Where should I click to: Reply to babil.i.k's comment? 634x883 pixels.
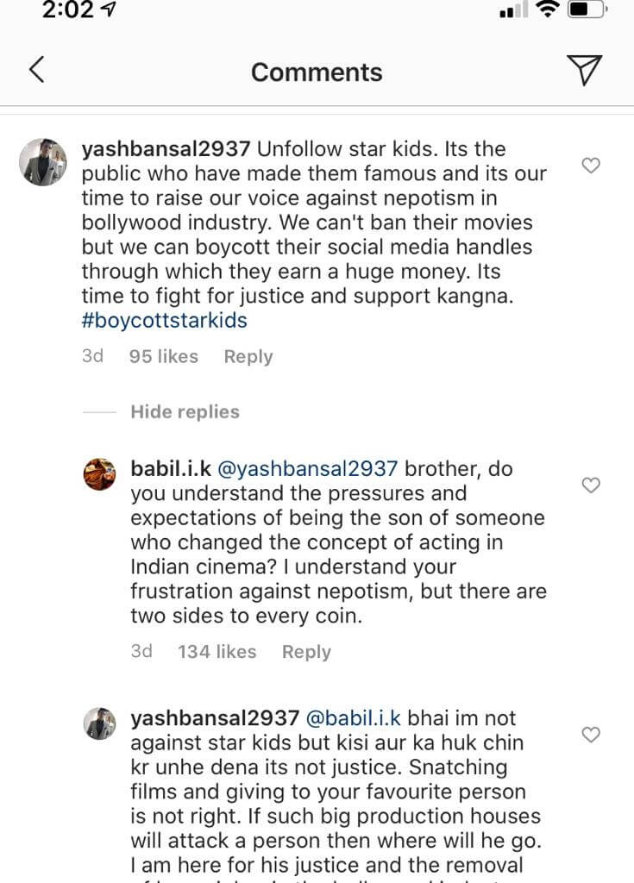(x=306, y=652)
